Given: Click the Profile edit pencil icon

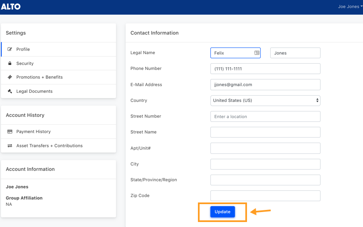Looking at the screenshot, I should click(10, 49).
